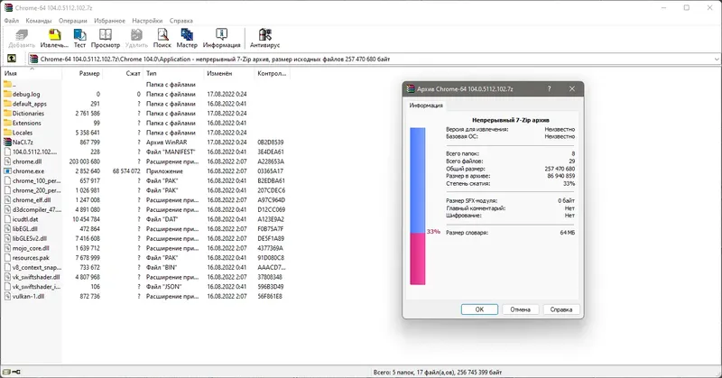The image size is (722, 378).
Task: Sort by the Размер column header
Action: [x=82, y=73]
